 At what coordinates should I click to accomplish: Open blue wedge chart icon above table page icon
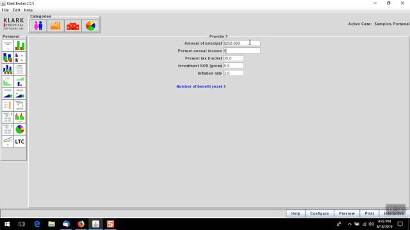(x=20, y=94)
